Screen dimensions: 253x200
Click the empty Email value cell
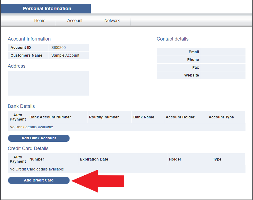click(223, 52)
